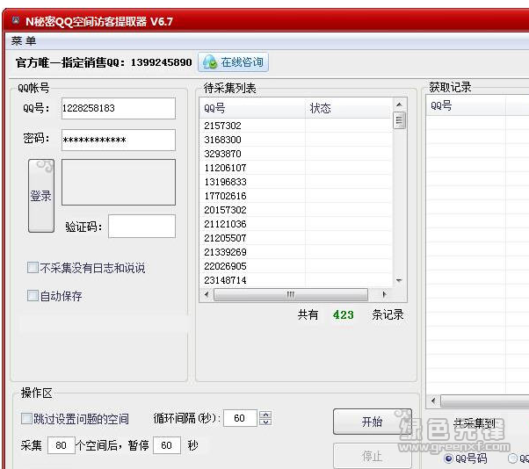Click the 停止 stop button

(372, 456)
